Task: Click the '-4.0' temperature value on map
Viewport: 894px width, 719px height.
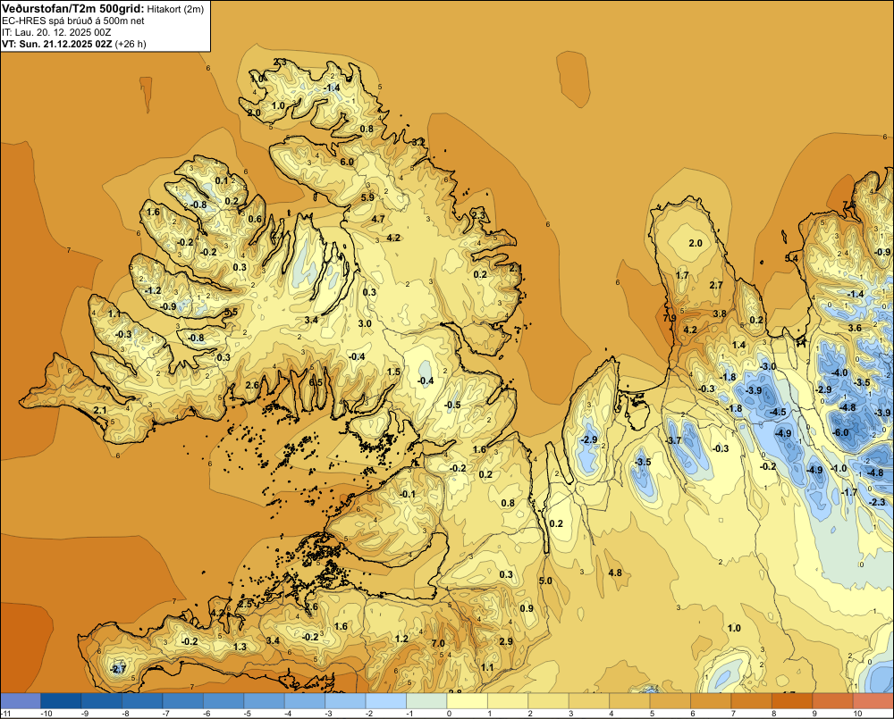Action: tap(839, 372)
